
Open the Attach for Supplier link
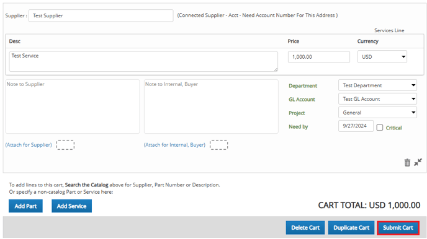(x=29, y=145)
